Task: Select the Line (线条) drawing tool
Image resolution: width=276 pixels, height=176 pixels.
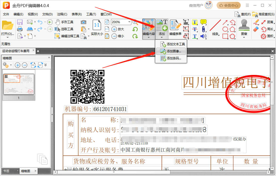Action: pyautogui.click(x=215, y=28)
